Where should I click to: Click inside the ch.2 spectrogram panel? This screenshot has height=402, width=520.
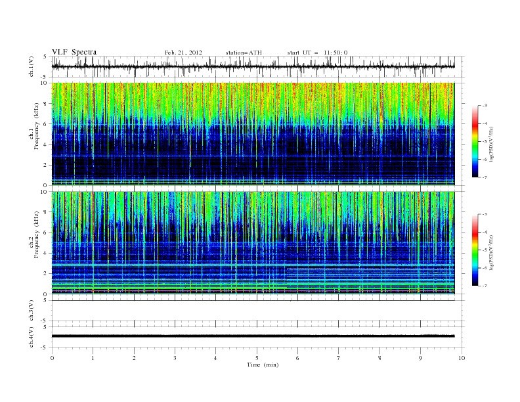click(x=253, y=242)
